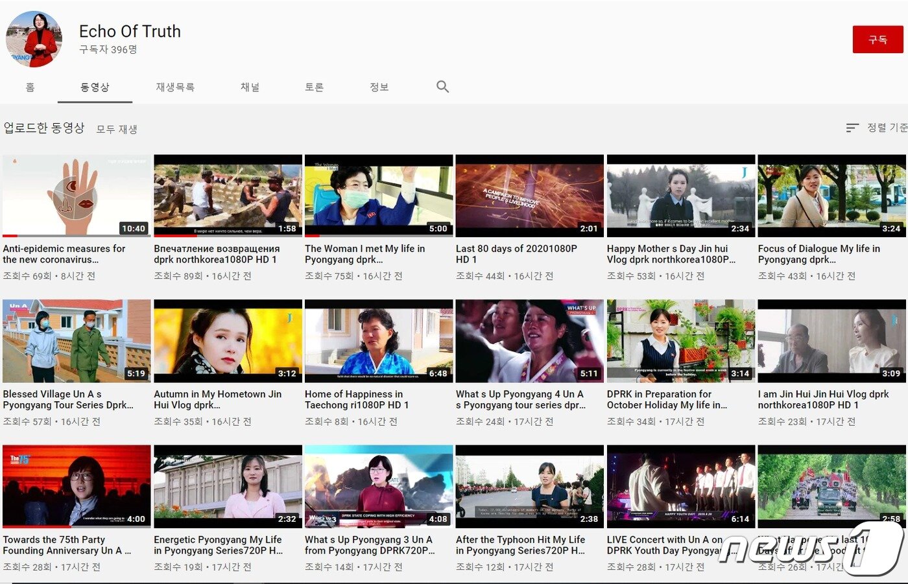
Task: Open What s Up Pyongyang 3 thumbnail
Action: point(379,486)
